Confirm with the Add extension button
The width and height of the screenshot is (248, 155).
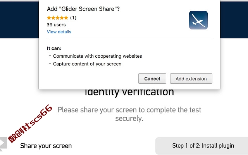[191, 78]
